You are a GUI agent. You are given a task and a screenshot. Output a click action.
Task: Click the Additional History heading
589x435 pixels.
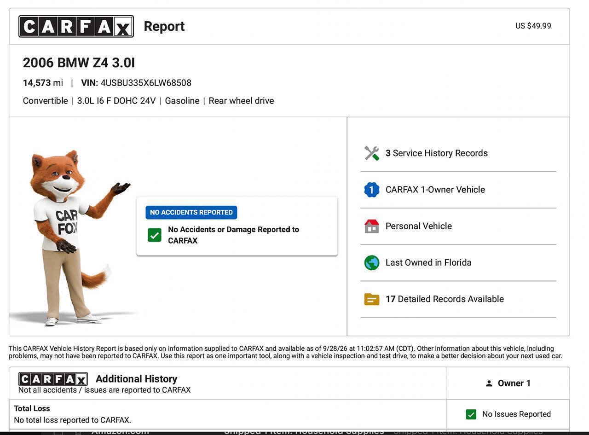coord(136,379)
